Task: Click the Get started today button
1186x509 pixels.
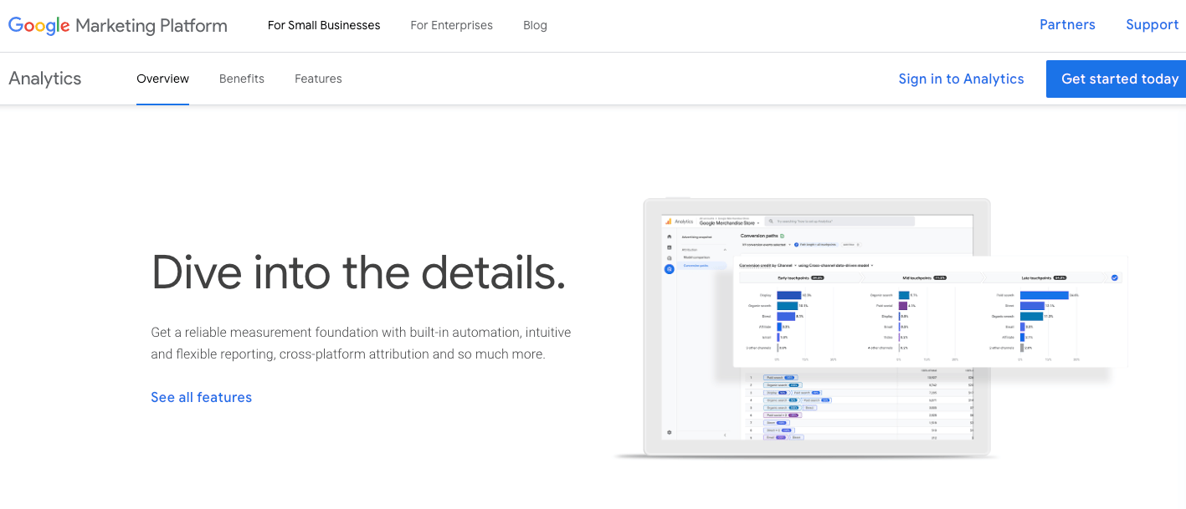Action: tap(1117, 79)
